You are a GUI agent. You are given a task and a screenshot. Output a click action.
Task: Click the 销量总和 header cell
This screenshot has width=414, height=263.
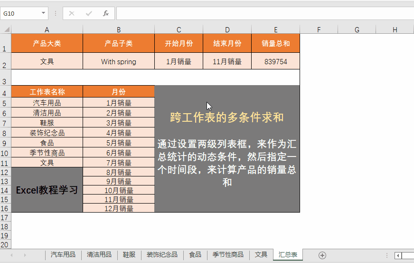point(276,43)
